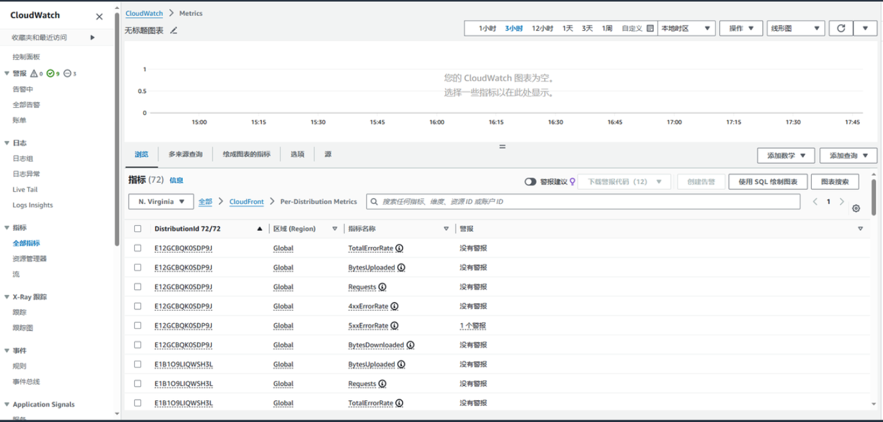Open filter arrow on 区域 (Region) column
This screenshot has width=883, height=422.
[x=334, y=228]
